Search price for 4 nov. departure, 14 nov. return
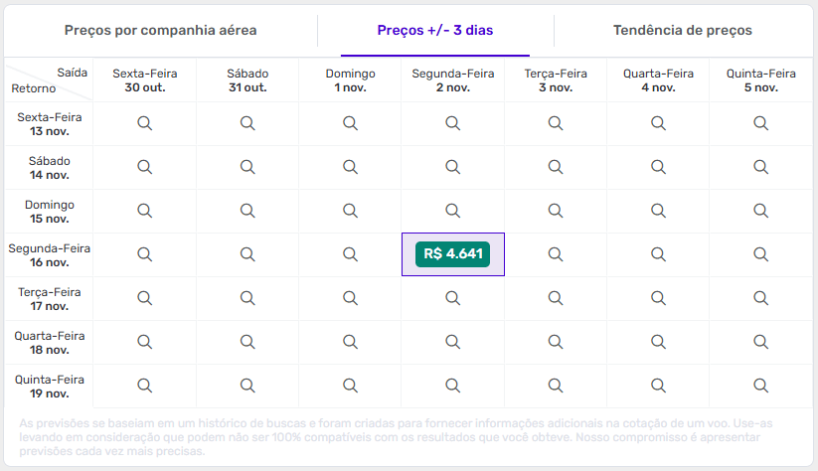 click(x=658, y=167)
